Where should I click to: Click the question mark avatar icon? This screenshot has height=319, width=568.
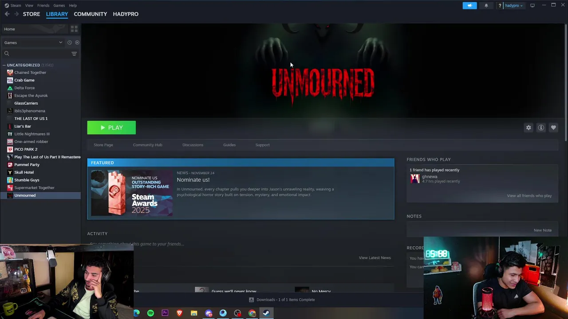tap(500, 5)
